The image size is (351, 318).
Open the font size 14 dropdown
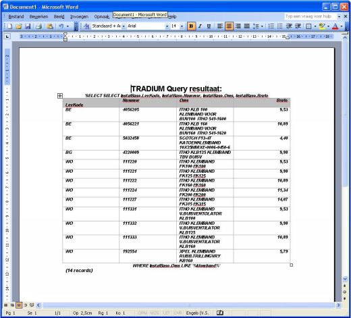(182, 26)
